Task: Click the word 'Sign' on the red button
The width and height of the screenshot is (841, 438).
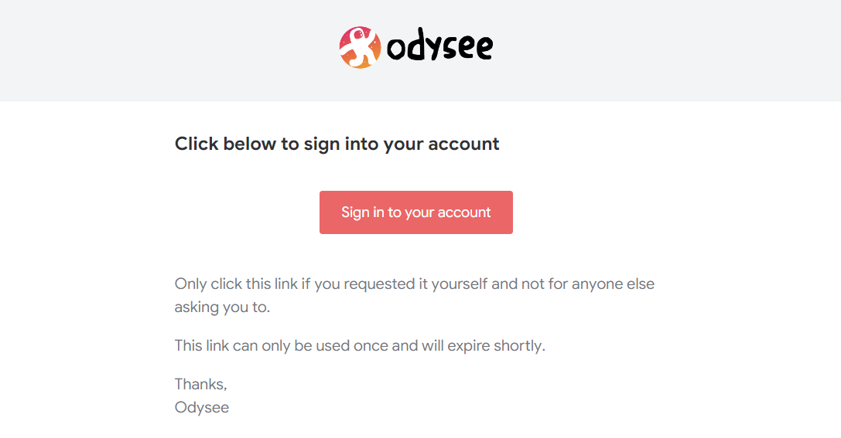Action: [x=355, y=212]
